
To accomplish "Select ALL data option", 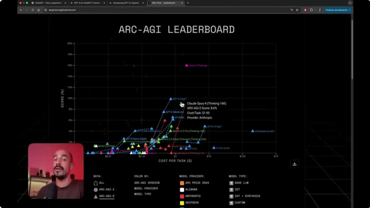I will pos(99,183).
